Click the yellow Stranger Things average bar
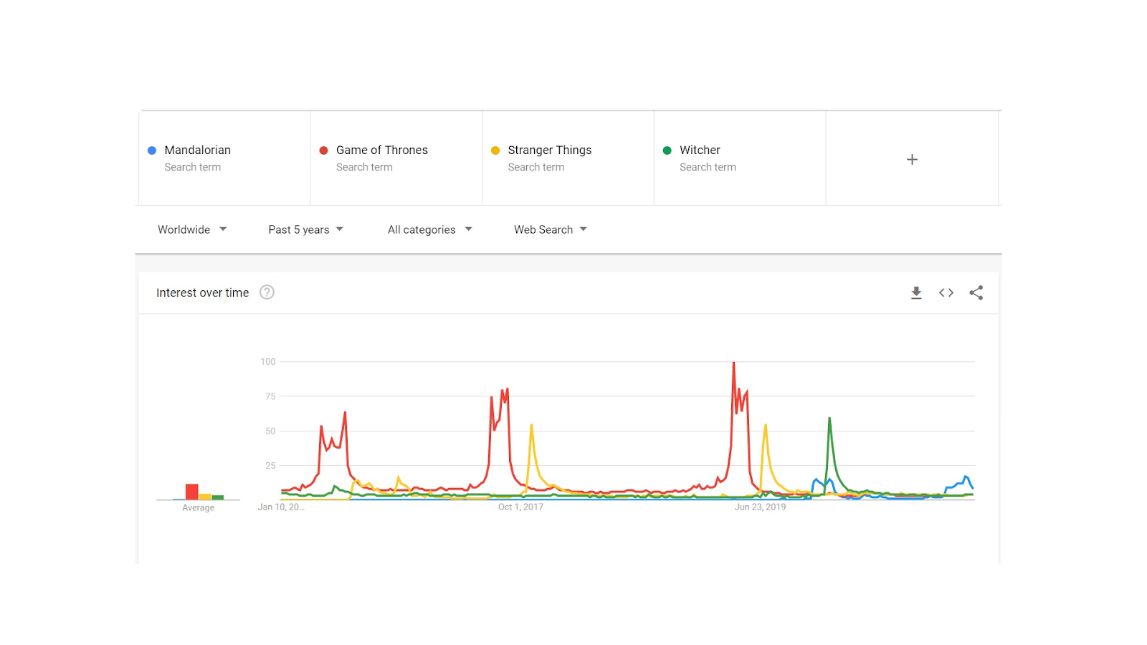The height and width of the screenshot is (645, 1147). 205,497
